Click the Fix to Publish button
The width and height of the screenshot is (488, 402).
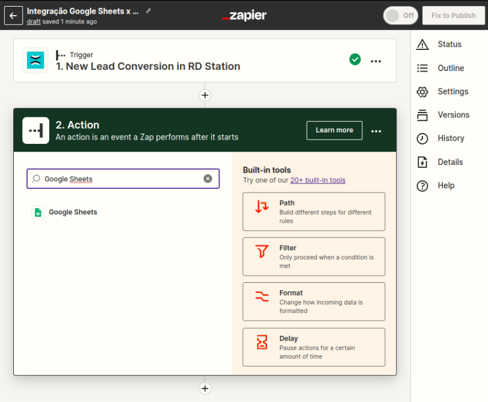pos(453,16)
